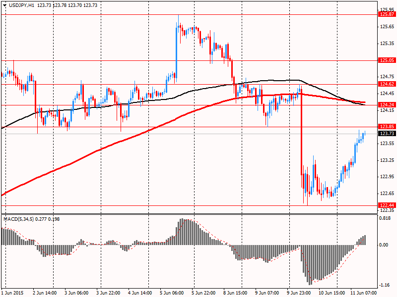The width and height of the screenshot is (397, 297).
Task: Select the 122.65 price scale value
Action: [387, 194]
